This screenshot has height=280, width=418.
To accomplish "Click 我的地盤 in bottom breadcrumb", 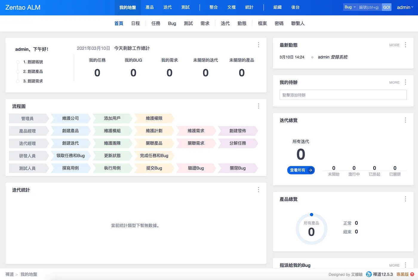I will pos(29,274).
